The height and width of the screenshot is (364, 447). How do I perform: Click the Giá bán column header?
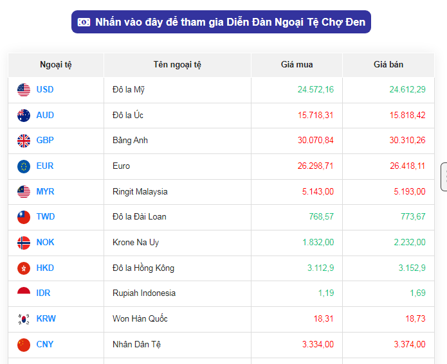pyautogui.click(x=388, y=65)
